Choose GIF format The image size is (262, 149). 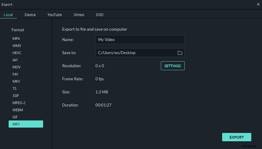point(15,117)
